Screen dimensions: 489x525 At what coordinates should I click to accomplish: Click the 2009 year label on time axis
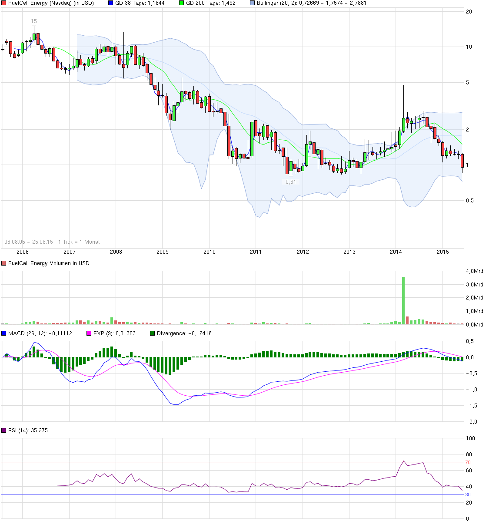click(163, 252)
